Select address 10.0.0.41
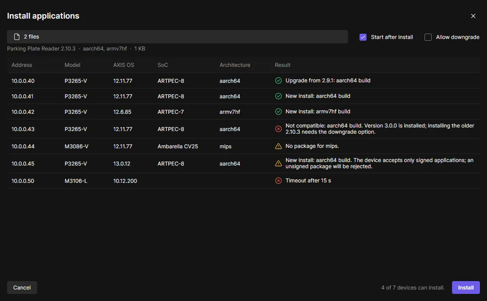The image size is (487, 301). pyautogui.click(x=23, y=96)
